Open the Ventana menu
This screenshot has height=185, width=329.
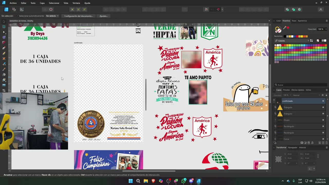76,3
